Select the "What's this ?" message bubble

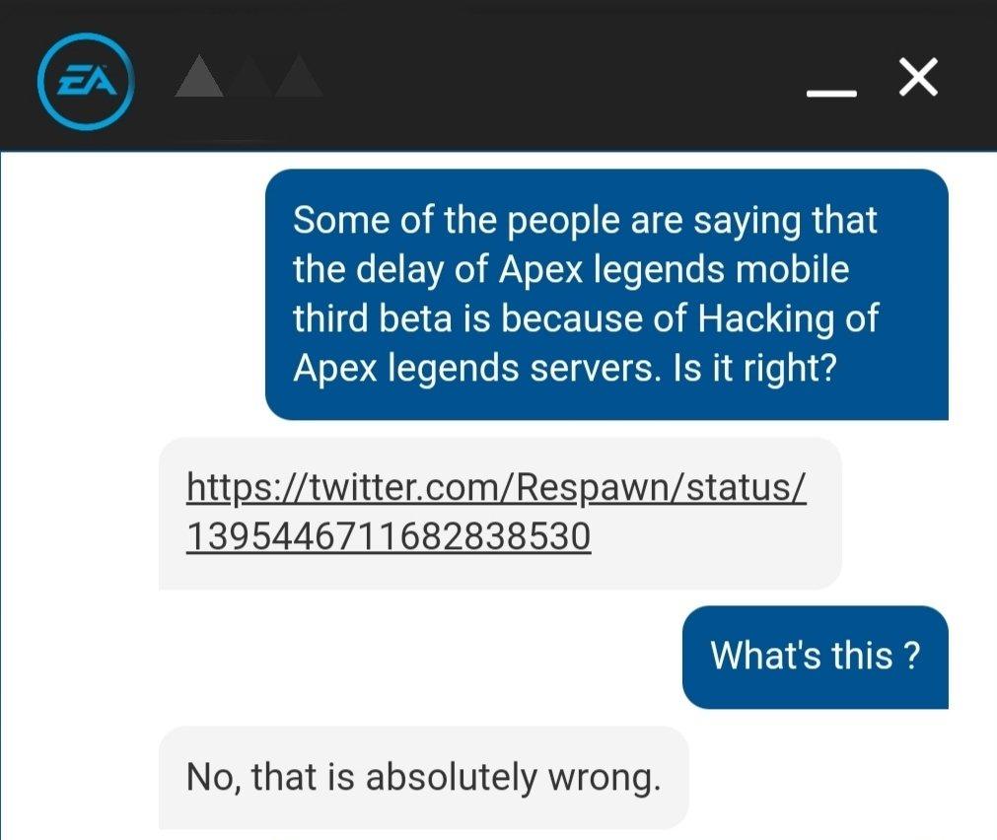(816, 657)
